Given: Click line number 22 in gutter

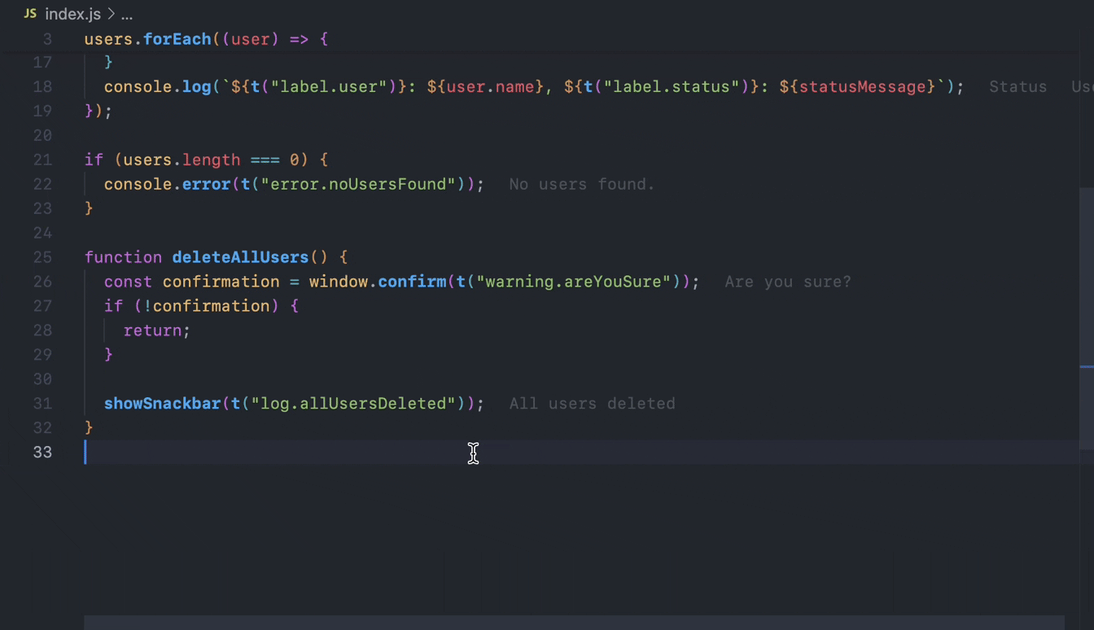Looking at the screenshot, I should pos(42,184).
